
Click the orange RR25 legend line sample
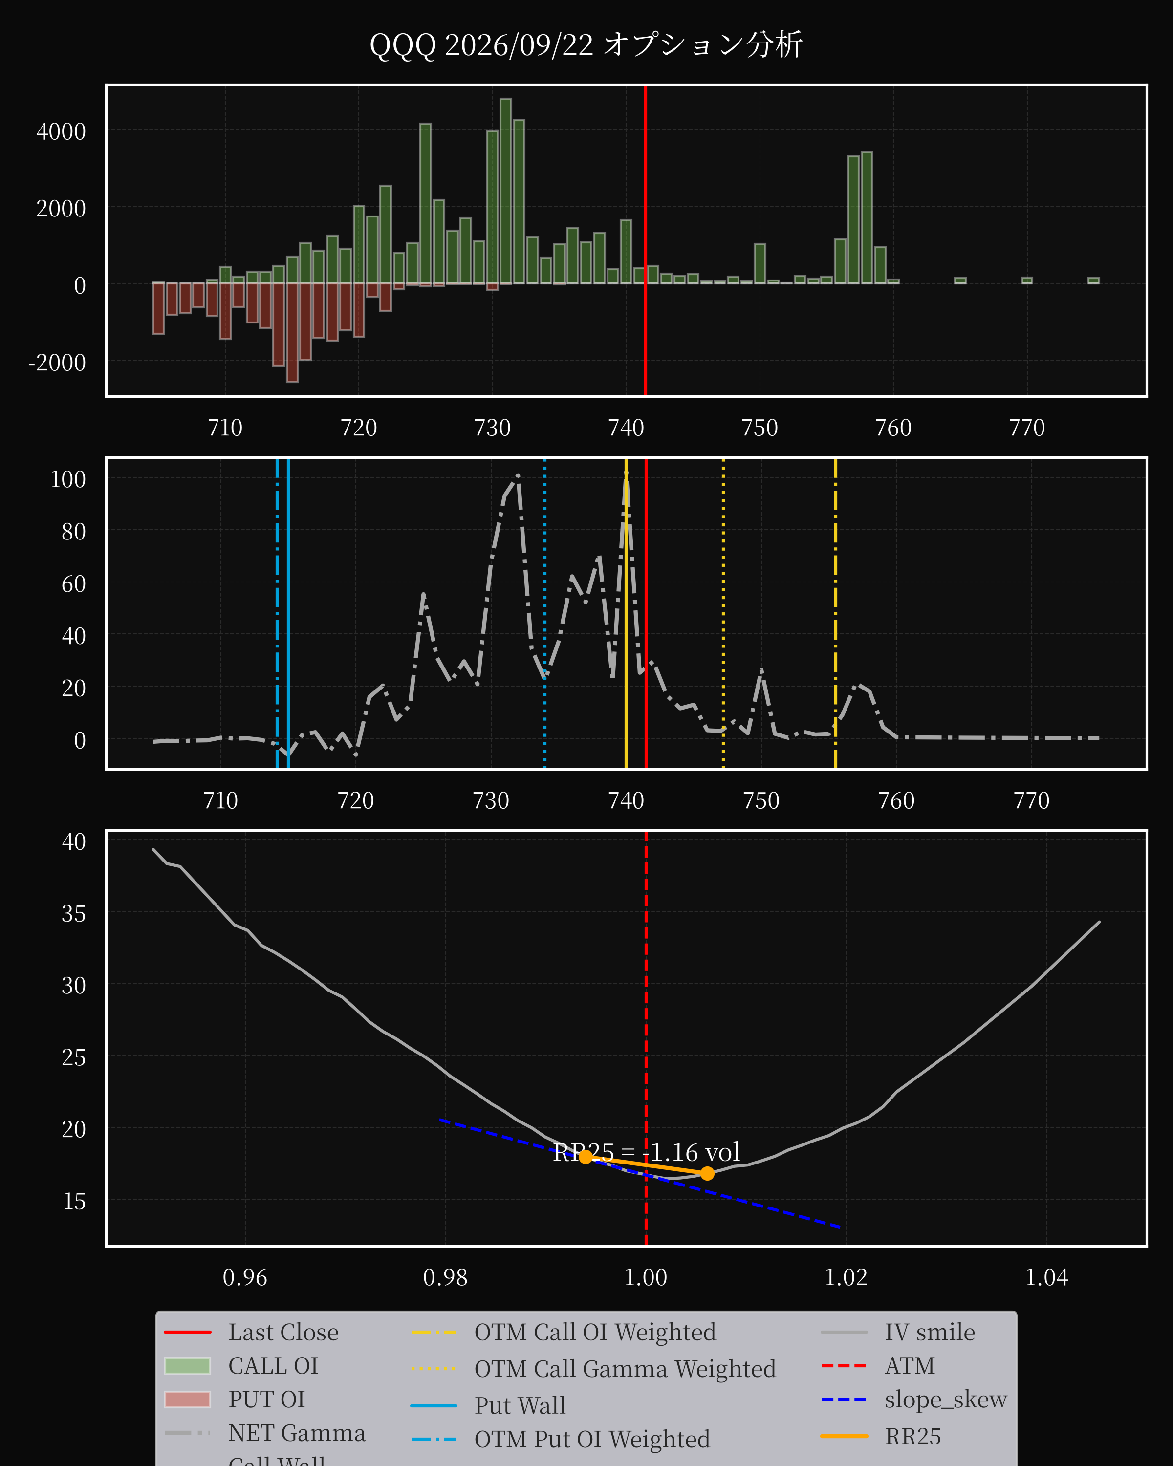[844, 1436]
